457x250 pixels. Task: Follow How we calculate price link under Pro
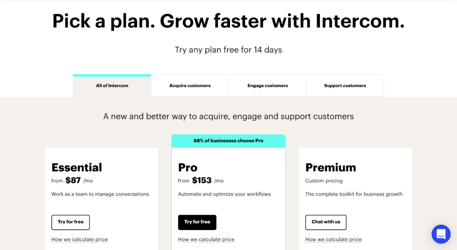[206, 239]
